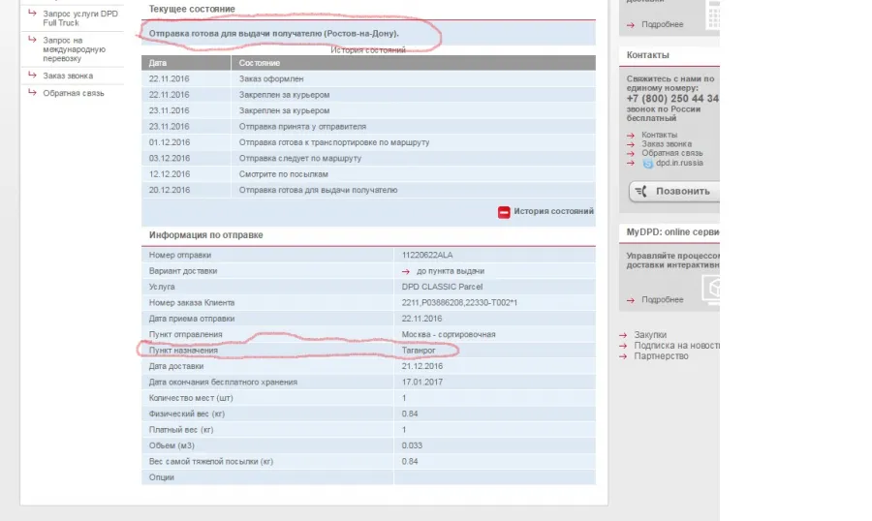Screen dimensions: 872x521
Task: Click the red arrow beside Закупки
Action: (x=623, y=335)
